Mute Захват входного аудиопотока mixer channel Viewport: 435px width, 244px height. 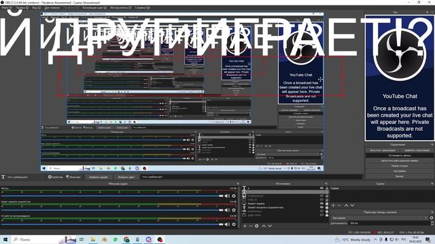[227, 210]
